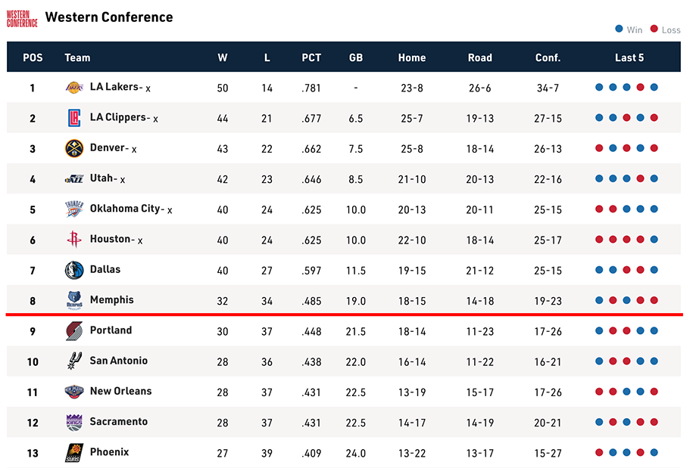Click the Utah Jazz logo
This screenshot has width=693, height=468.
[74, 179]
